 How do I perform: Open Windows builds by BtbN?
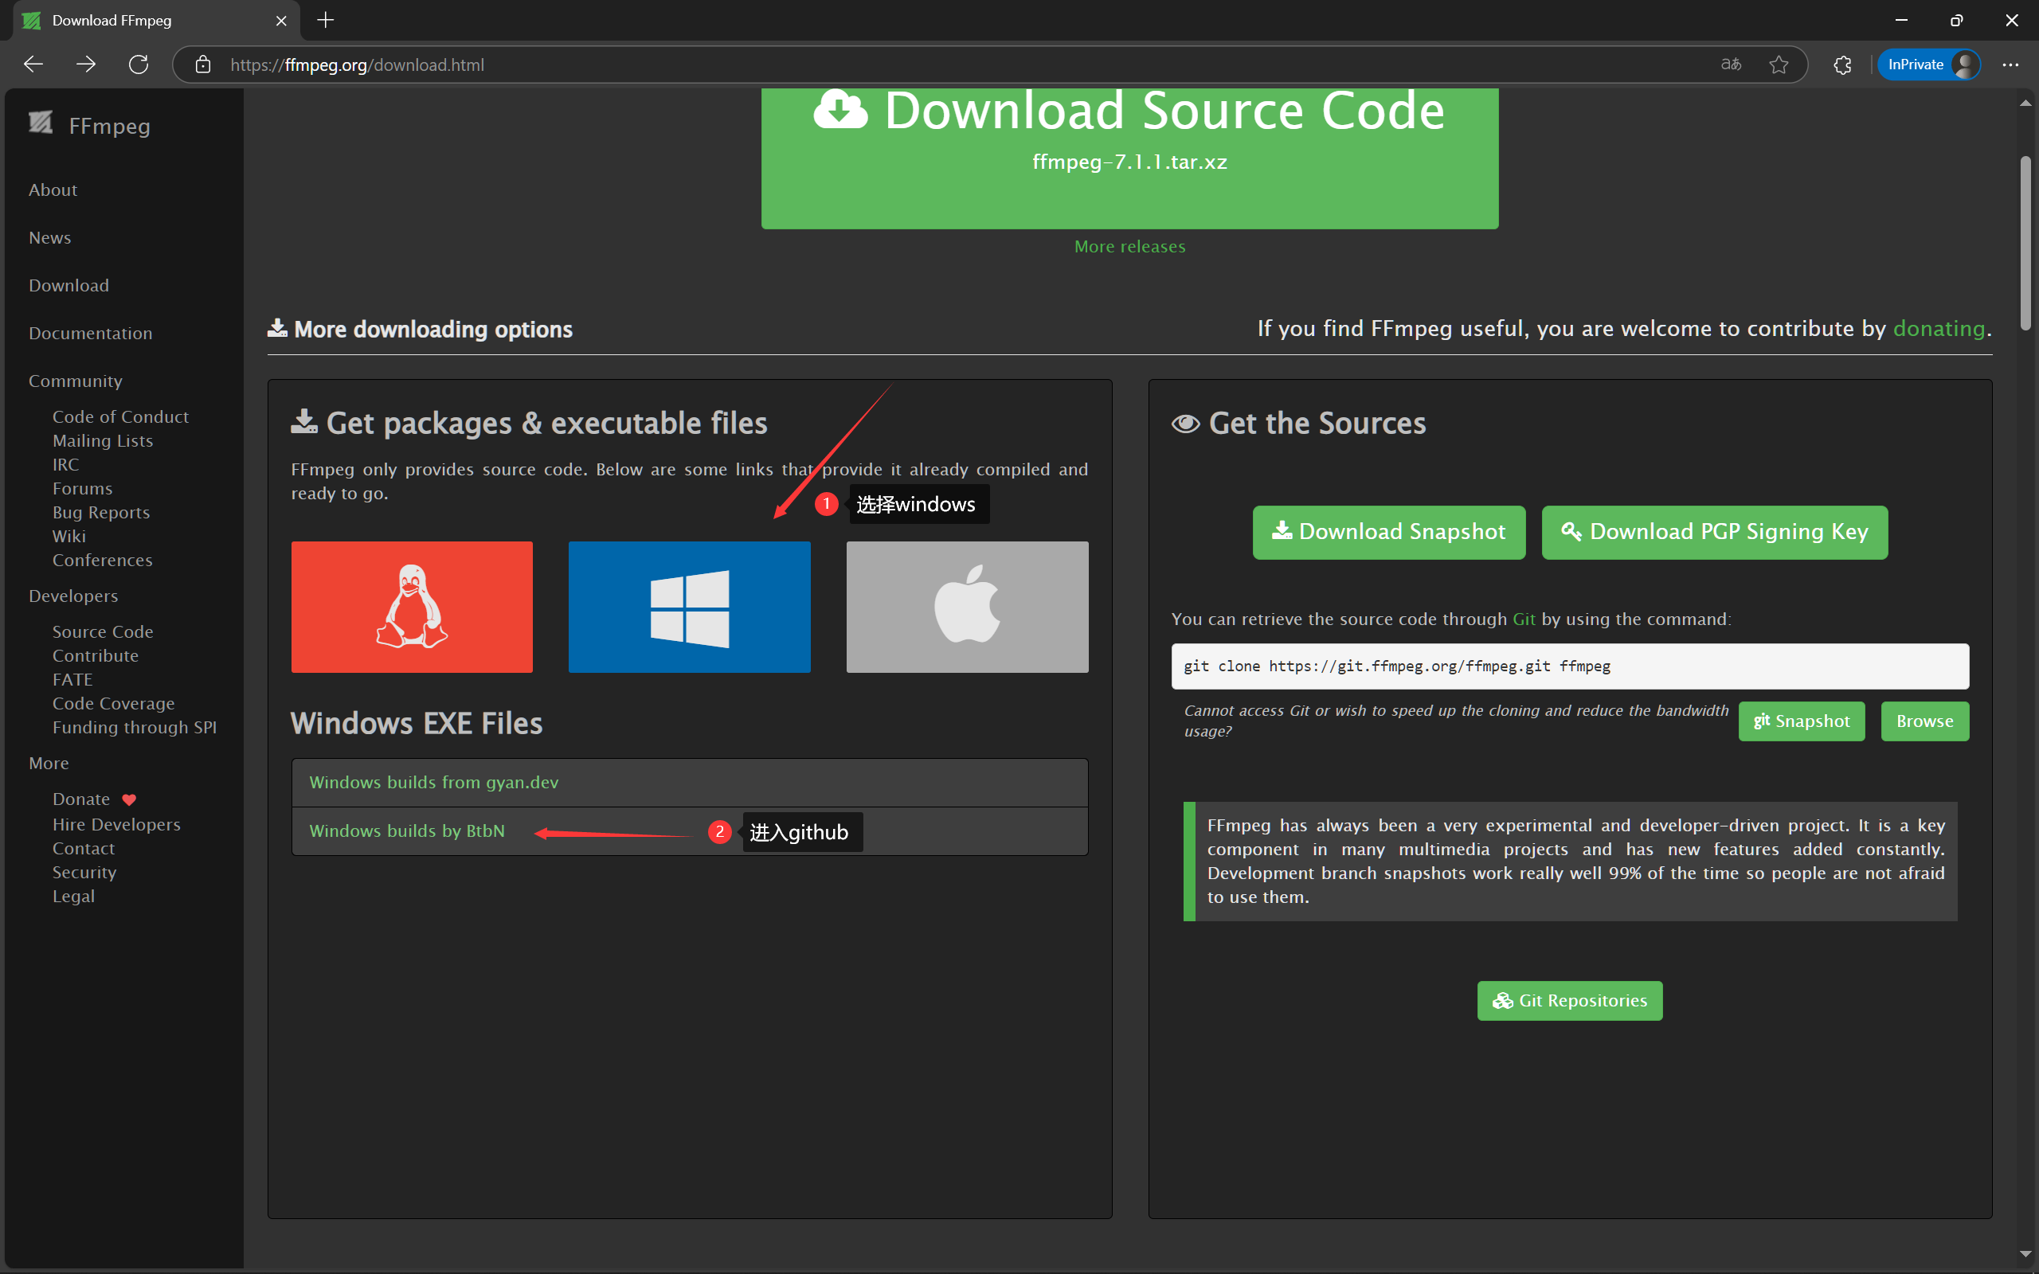(x=407, y=830)
